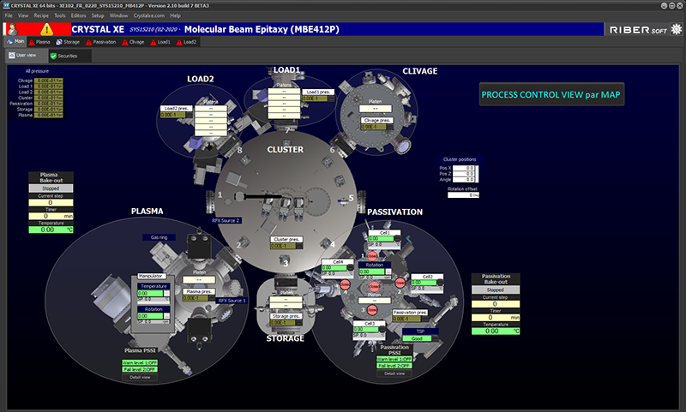The width and height of the screenshot is (686, 412).
Task: Click the yellow warning triangle in the red header
Action: point(47,29)
